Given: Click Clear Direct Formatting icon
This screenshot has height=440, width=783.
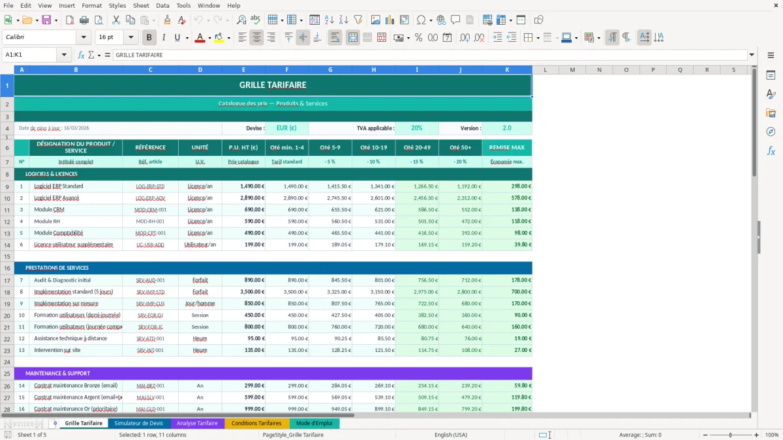Looking at the screenshot, I should click(x=182, y=20).
